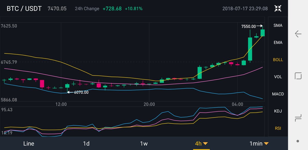Viewport: 308px width, 150px height.
Task: Enable the EMA indicator
Action: [x=278, y=43]
